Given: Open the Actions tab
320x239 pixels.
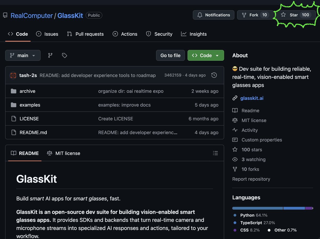Looking at the screenshot, I should (125, 34).
